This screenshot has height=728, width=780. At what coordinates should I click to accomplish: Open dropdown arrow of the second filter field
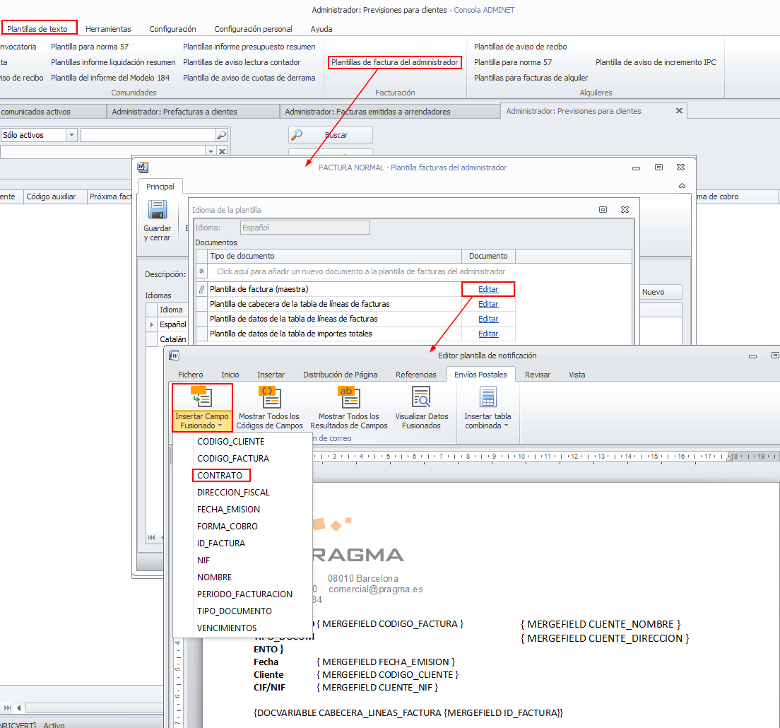211,151
